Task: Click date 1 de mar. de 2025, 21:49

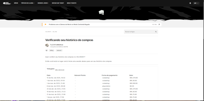Action: (x=56, y=83)
